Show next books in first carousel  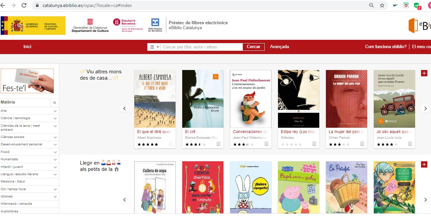coord(425,108)
